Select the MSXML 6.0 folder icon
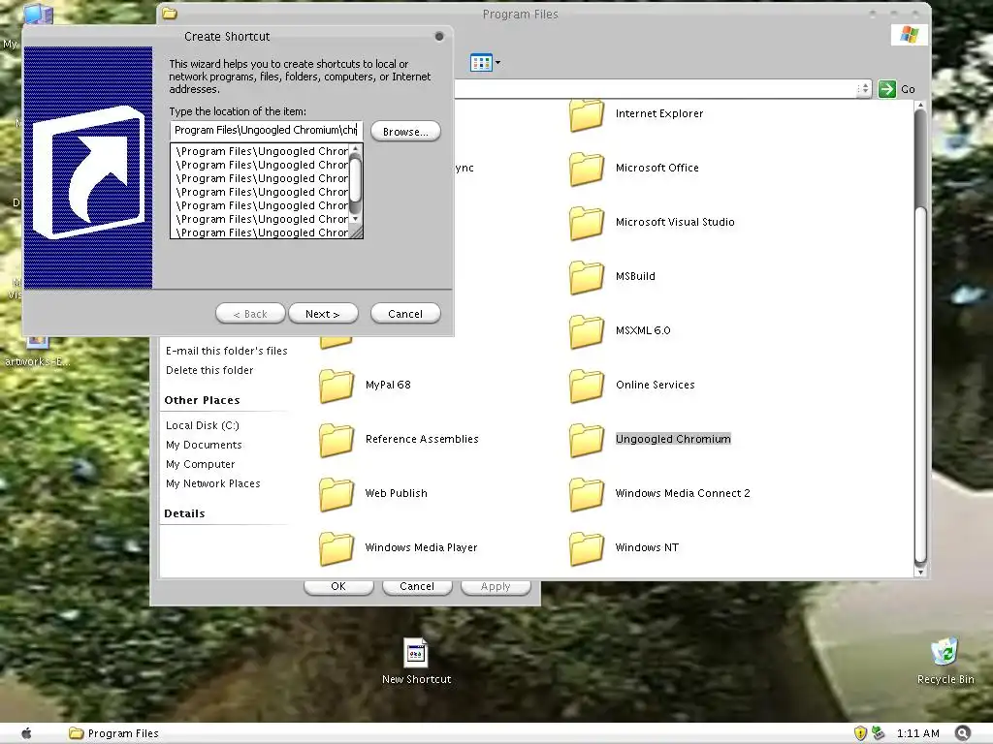Image resolution: width=993 pixels, height=744 pixels. 587,331
